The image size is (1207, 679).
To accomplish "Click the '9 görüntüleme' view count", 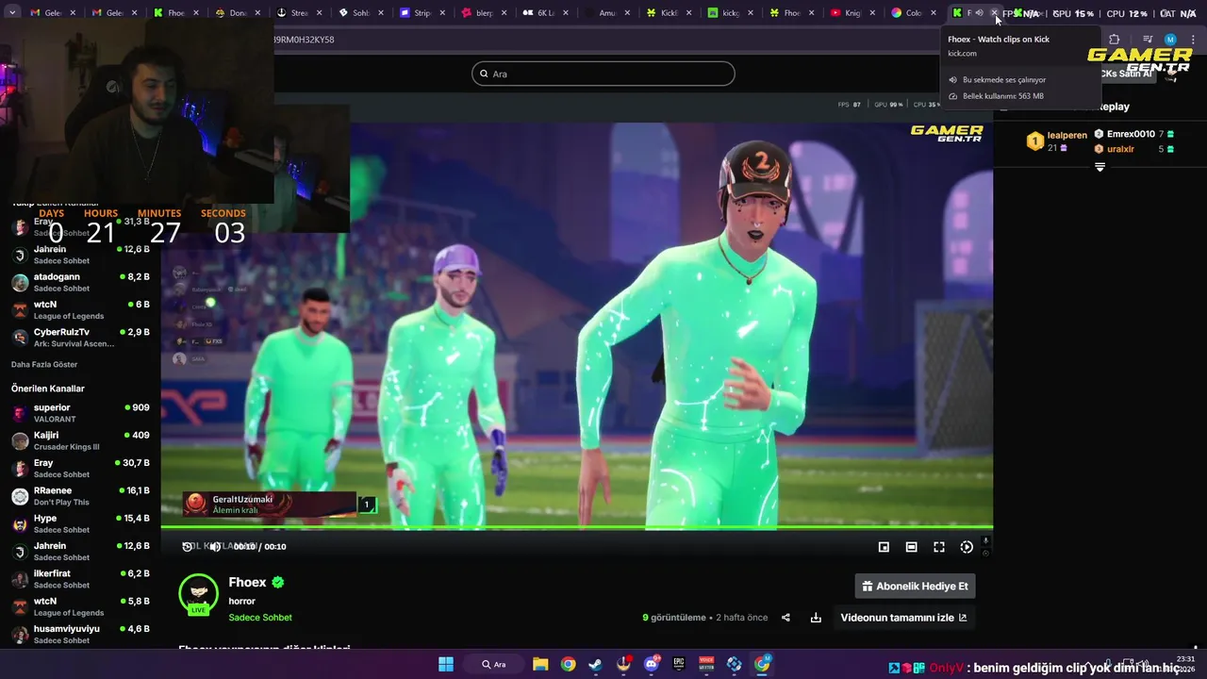I will pos(674,618).
